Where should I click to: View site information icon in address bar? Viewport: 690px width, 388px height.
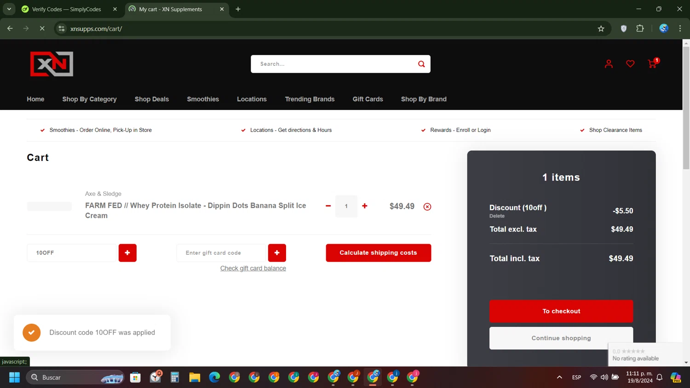(61, 29)
